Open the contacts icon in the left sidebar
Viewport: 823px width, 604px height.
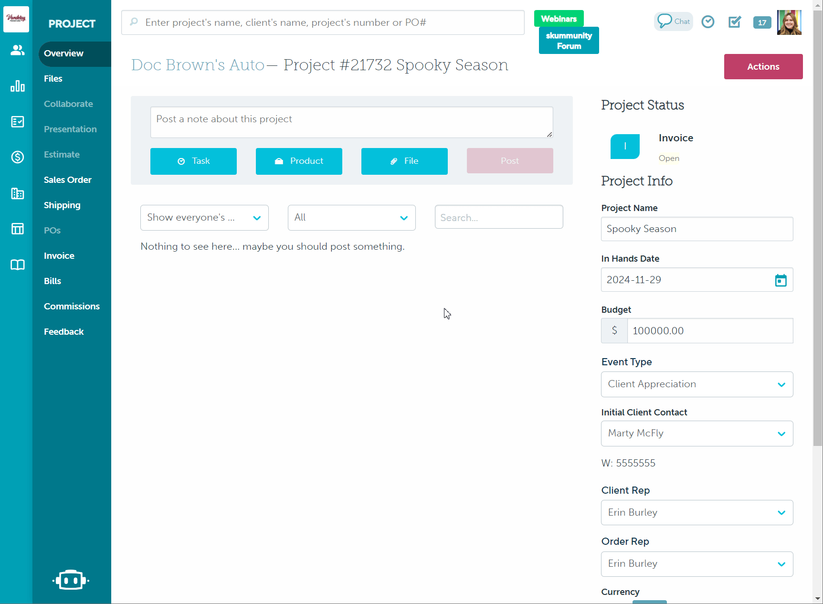click(17, 49)
